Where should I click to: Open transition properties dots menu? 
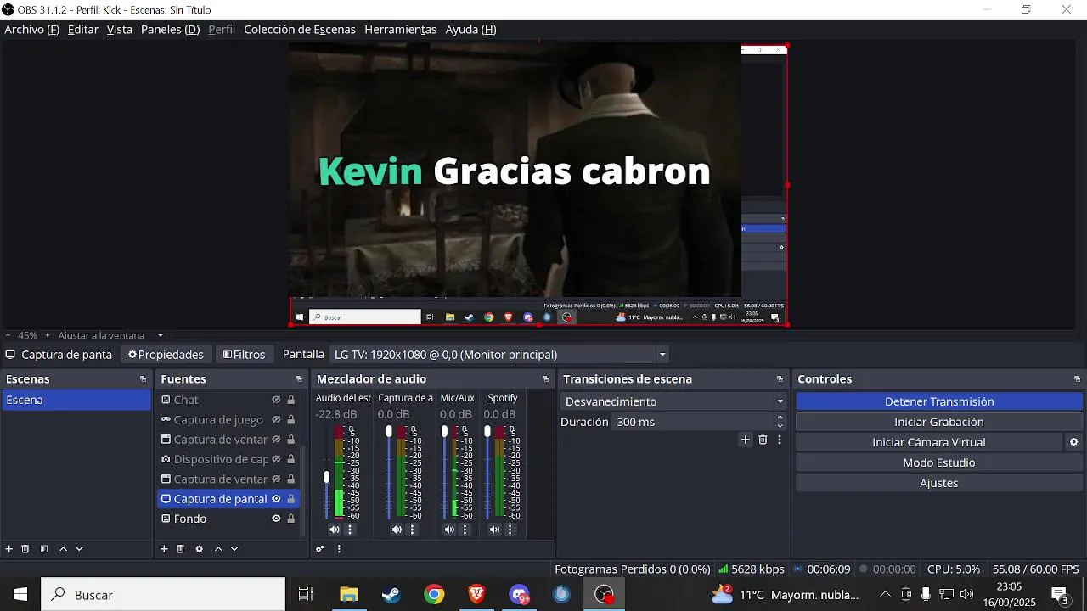[780, 440]
